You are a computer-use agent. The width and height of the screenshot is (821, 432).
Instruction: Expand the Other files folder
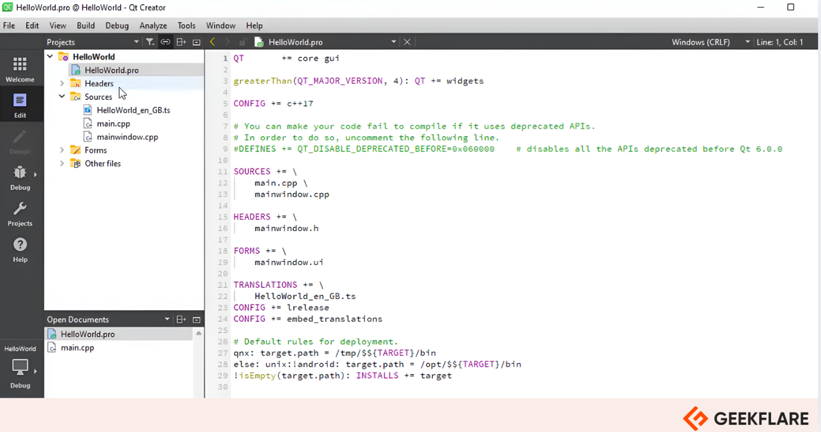point(62,163)
